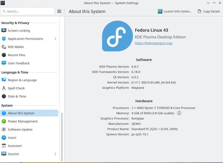Click the Users avatar icon
The height and width of the screenshot is (163, 223).
[4, 138]
